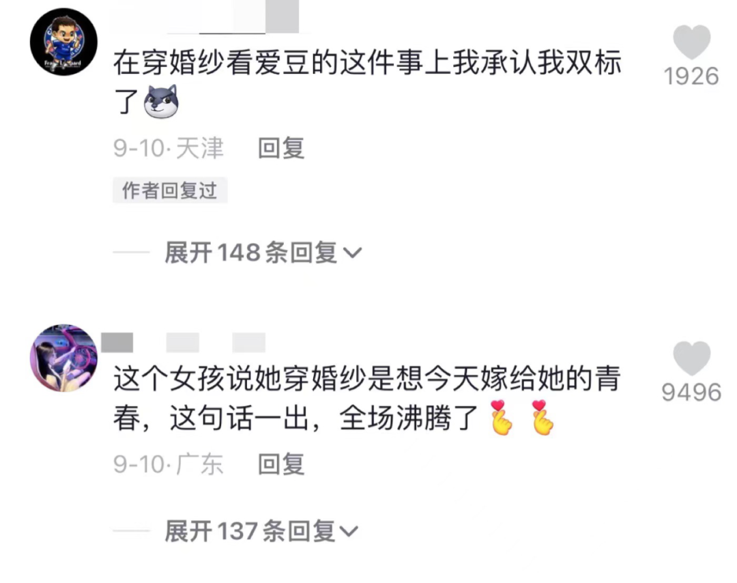Like the comment with 1926 likes

tap(691, 42)
